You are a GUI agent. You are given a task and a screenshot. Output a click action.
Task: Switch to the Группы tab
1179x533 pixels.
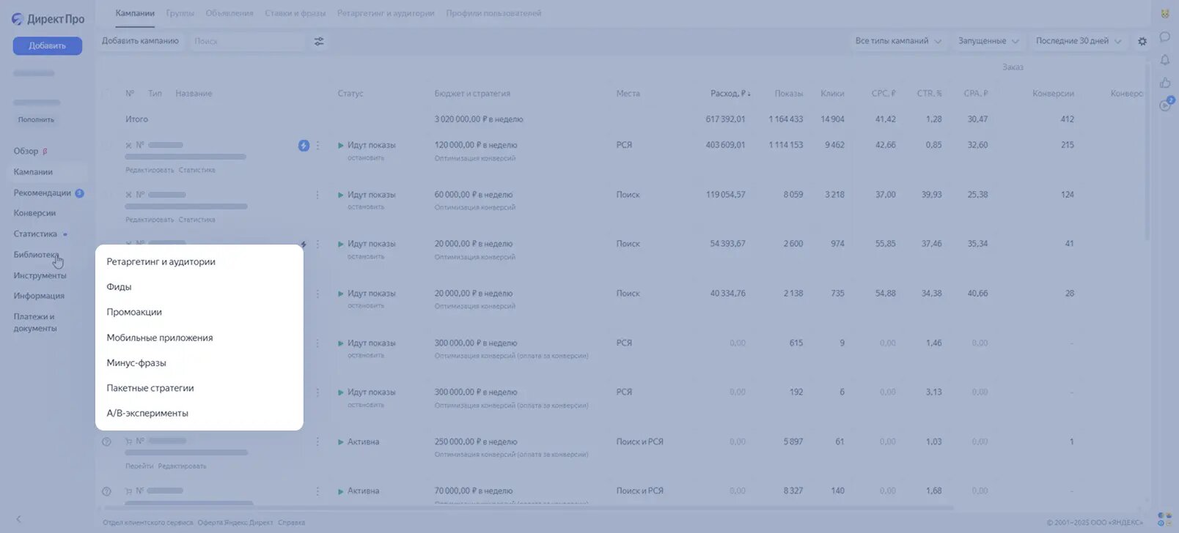click(180, 13)
